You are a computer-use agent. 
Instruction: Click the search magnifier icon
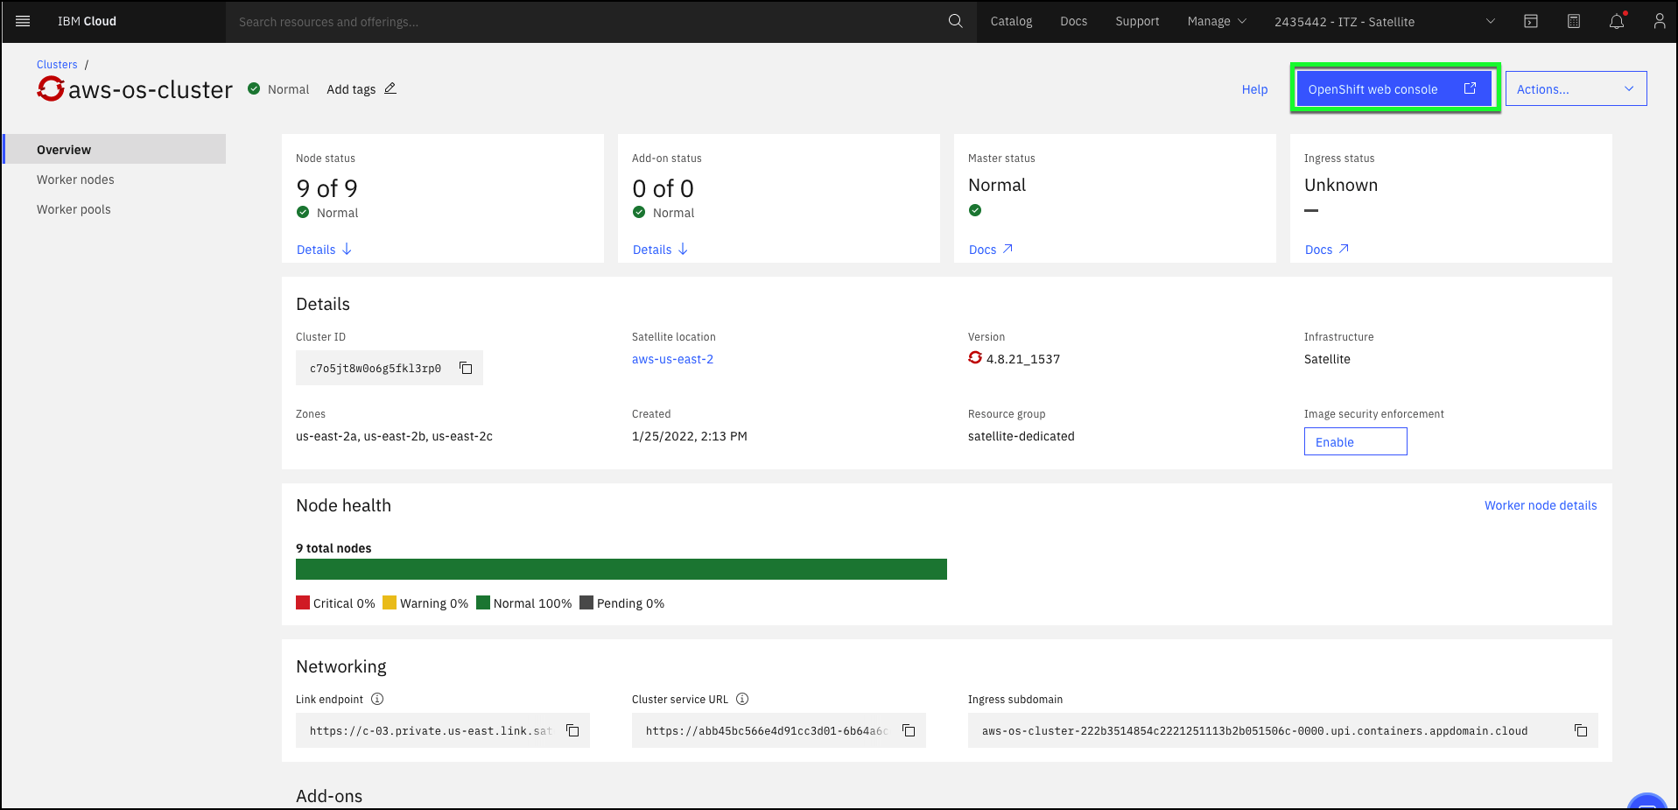pyautogui.click(x=955, y=21)
